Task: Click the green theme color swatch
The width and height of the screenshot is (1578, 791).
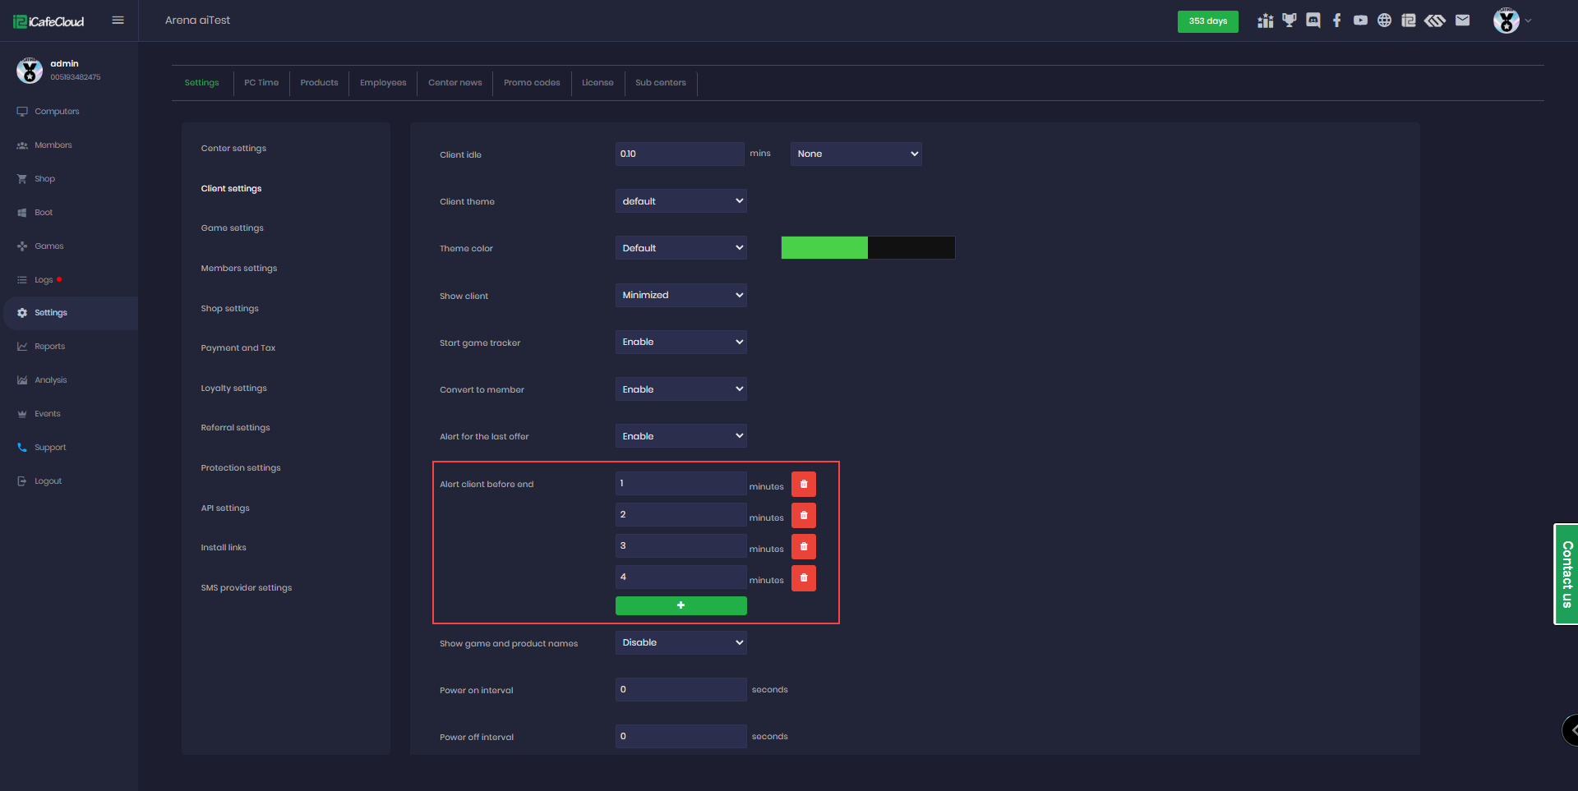Action: click(x=824, y=248)
